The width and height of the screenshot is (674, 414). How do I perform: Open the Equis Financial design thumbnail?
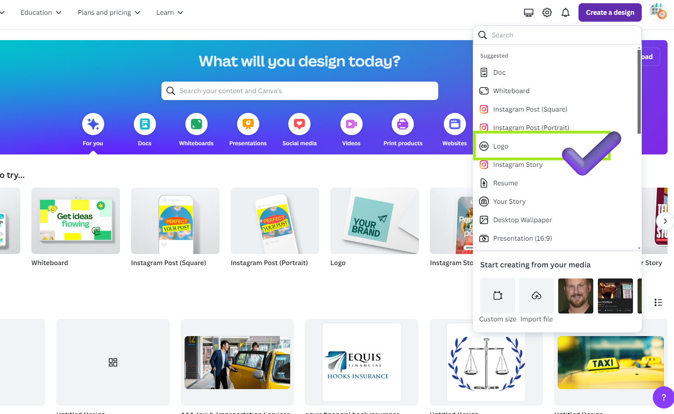tap(362, 362)
